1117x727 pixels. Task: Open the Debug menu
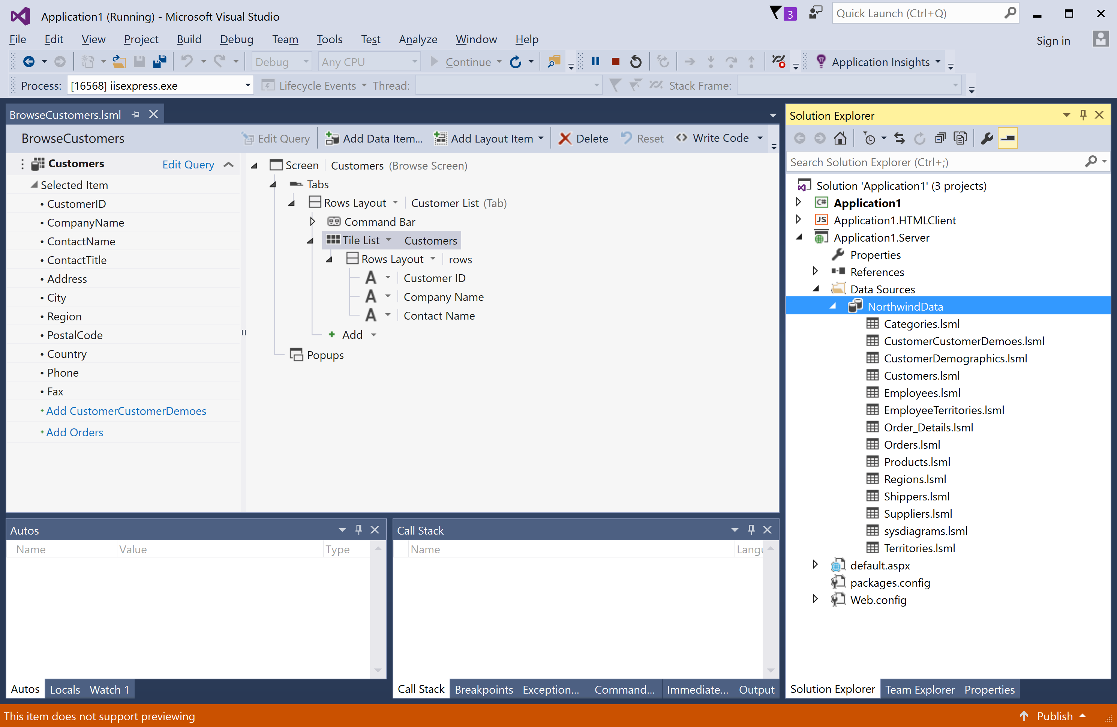pyautogui.click(x=237, y=39)
